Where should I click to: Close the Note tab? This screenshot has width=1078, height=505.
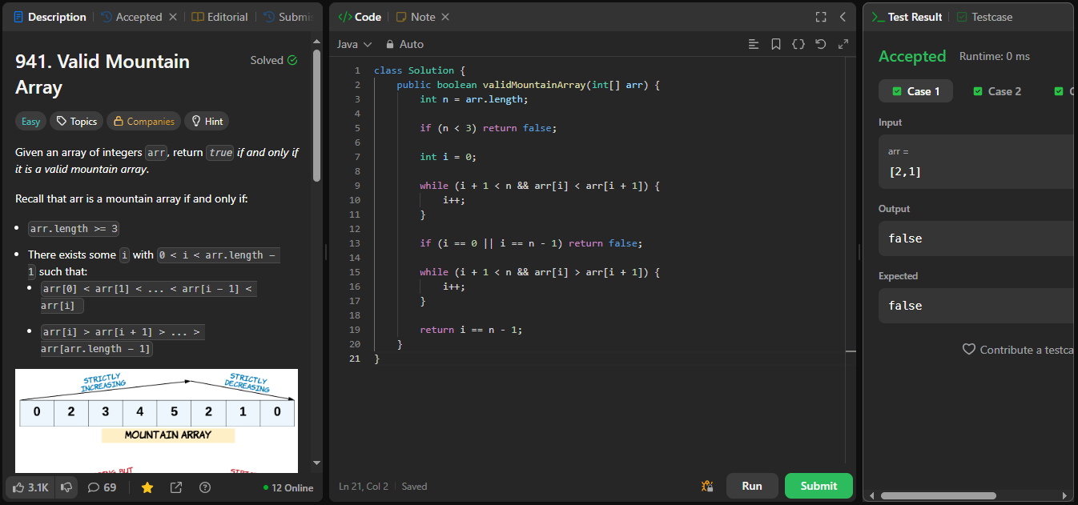(445, 17)
